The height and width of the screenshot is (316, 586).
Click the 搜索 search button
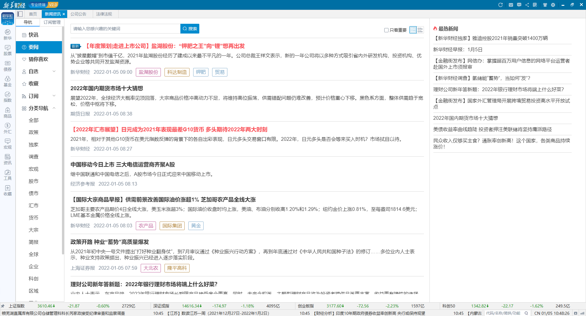click(x=190, y=29)
